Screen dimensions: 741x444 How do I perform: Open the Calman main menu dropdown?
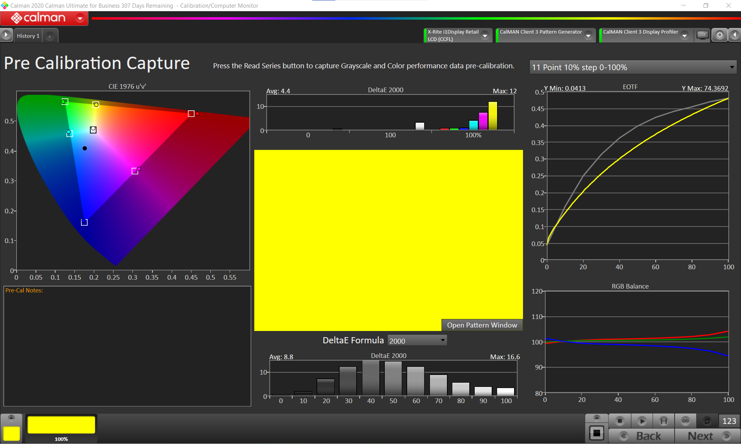80,18
